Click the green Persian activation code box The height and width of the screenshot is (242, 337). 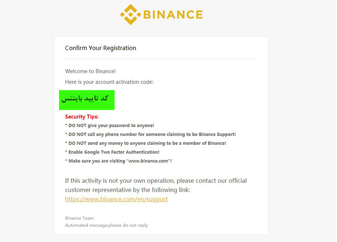point(87,100)
